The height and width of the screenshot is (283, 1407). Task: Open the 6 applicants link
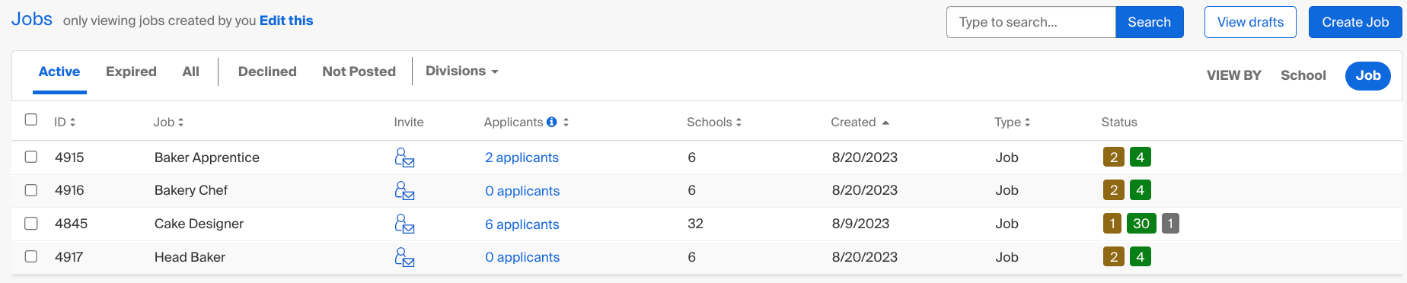522,224
